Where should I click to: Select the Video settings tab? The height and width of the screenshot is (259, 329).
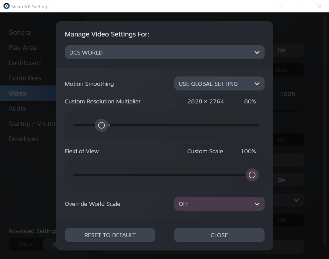17,93
